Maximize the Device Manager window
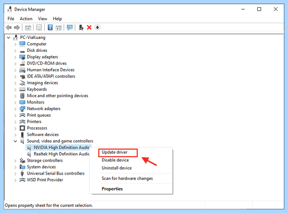This screenshot has height=213, width=288. coord(259,9)
